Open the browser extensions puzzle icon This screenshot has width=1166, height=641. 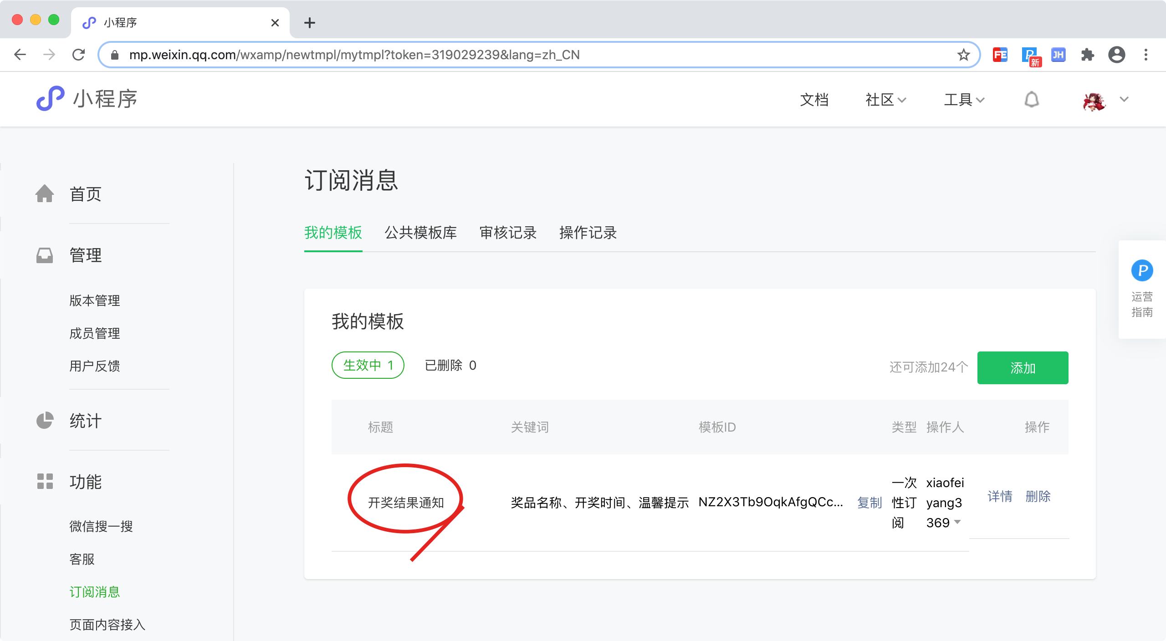(x=1087, y=55)
